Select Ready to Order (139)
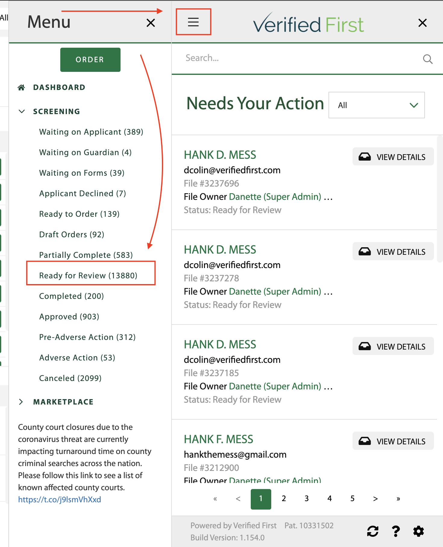The height and width of the screenshot is (547, 443). 79,214
